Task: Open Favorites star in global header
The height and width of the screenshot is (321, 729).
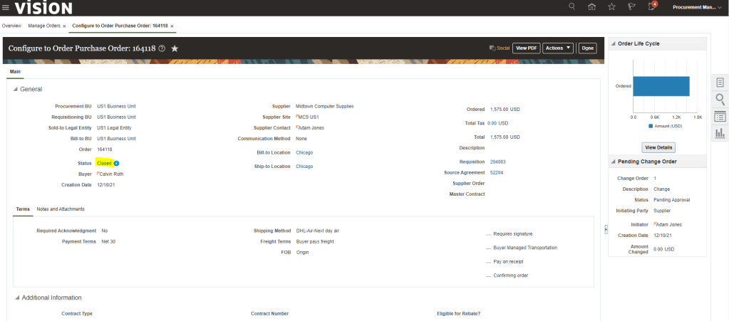Action: pyautogui.click(x=611, y=7)
